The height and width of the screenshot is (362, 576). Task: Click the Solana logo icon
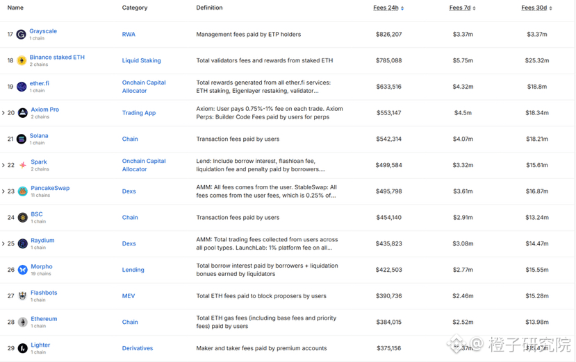pyautogui.click(x=22, y=139)
